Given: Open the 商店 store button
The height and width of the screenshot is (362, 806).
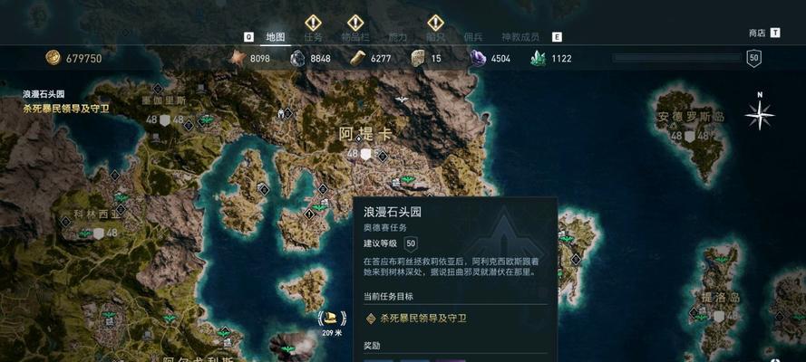Looking at the screenshot, I should click(x=757, y=33).
